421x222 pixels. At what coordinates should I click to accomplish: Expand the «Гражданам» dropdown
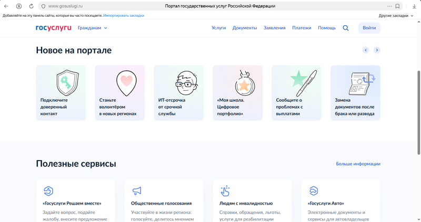(93, 28)
